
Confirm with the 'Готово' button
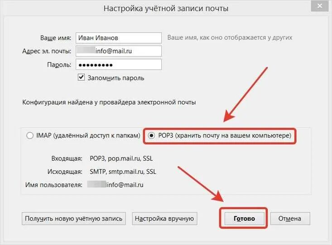[244, 218]
